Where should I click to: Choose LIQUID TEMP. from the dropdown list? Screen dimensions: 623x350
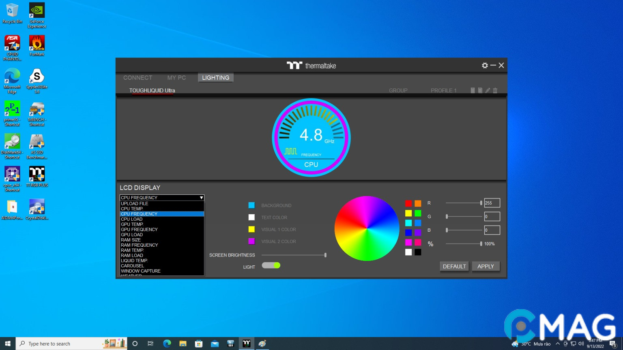(x=134, y=260)
